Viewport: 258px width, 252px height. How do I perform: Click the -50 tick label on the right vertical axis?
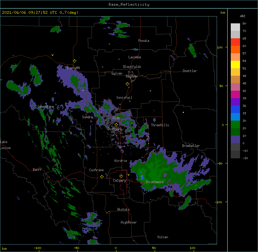220,163
